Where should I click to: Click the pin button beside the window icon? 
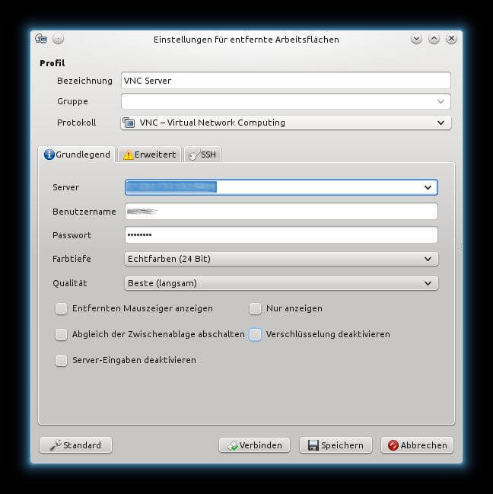pyautogui.click(x=59, y=39)
